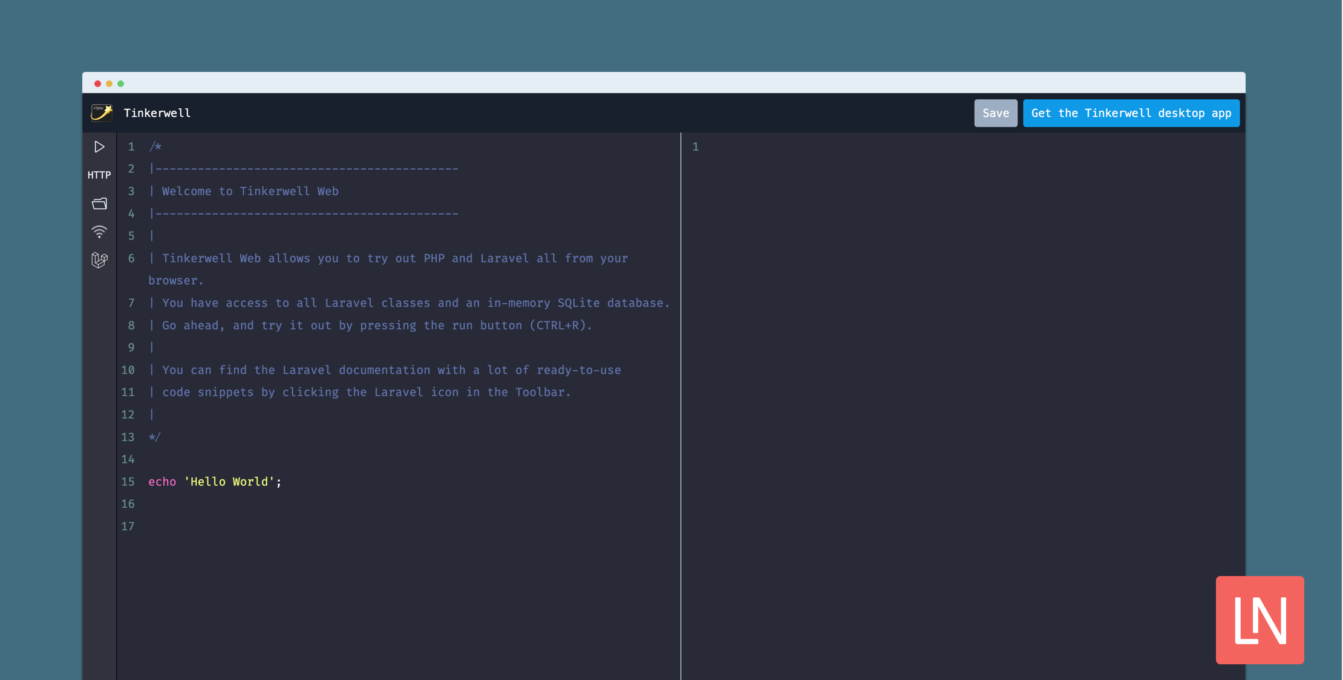The width and height of the screenshot is (1343, 680).
Task: Get the Tinkerwell desktop app
Action: click(1131, 112)
